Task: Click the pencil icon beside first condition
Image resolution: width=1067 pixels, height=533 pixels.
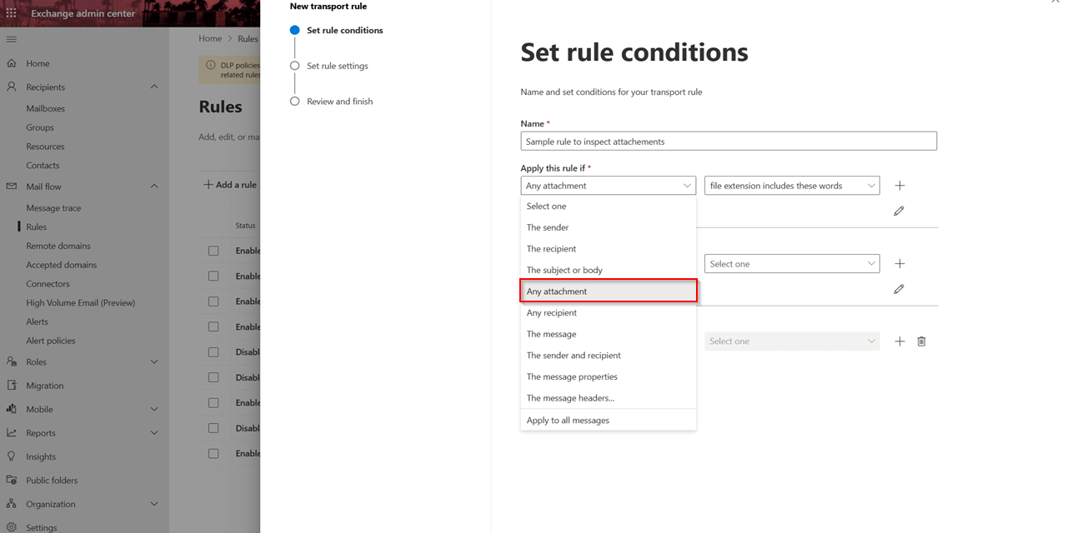Action: (899, 211)
